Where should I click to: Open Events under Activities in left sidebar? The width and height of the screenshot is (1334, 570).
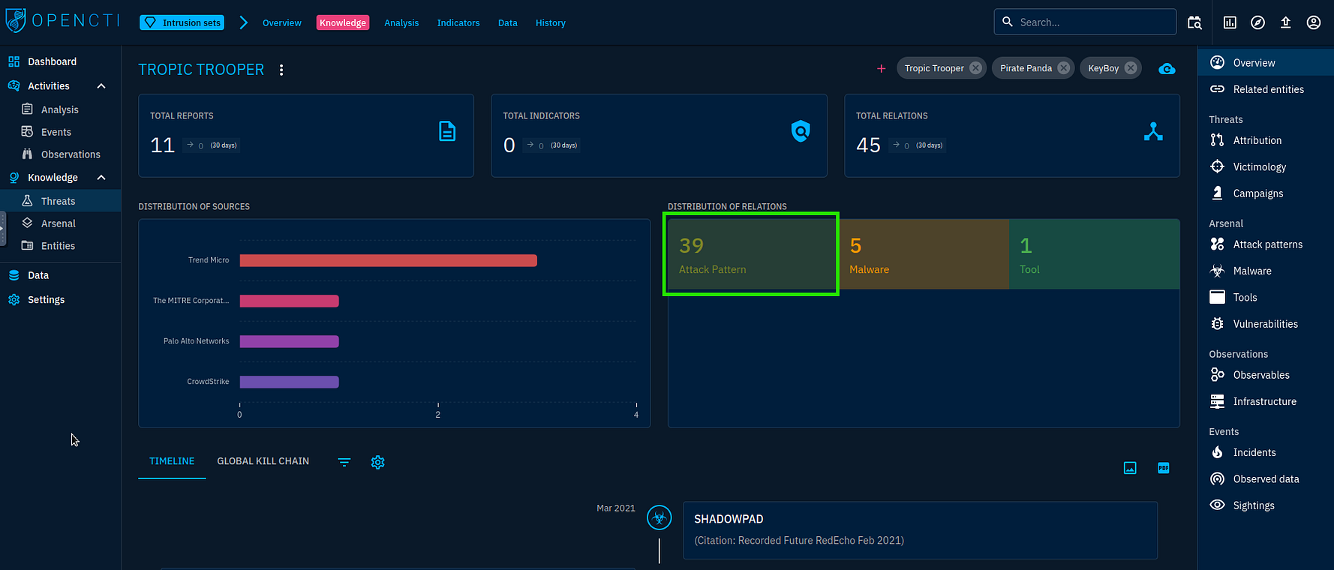pyautogui.click(x=61, y=132)
